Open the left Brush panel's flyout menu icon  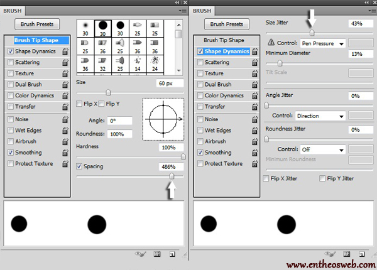(x=182, y=11)
